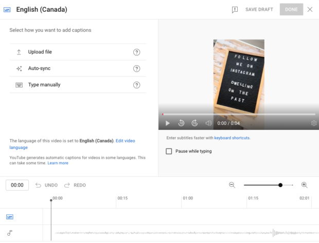The width and height of the screenshot is (319, 243).
Task: Show help for Type manually option
Action: 136,85
